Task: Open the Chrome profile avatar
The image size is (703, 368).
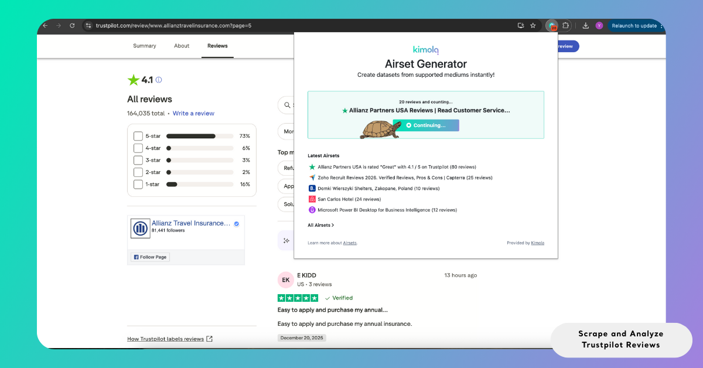Action: coord(599,26)
